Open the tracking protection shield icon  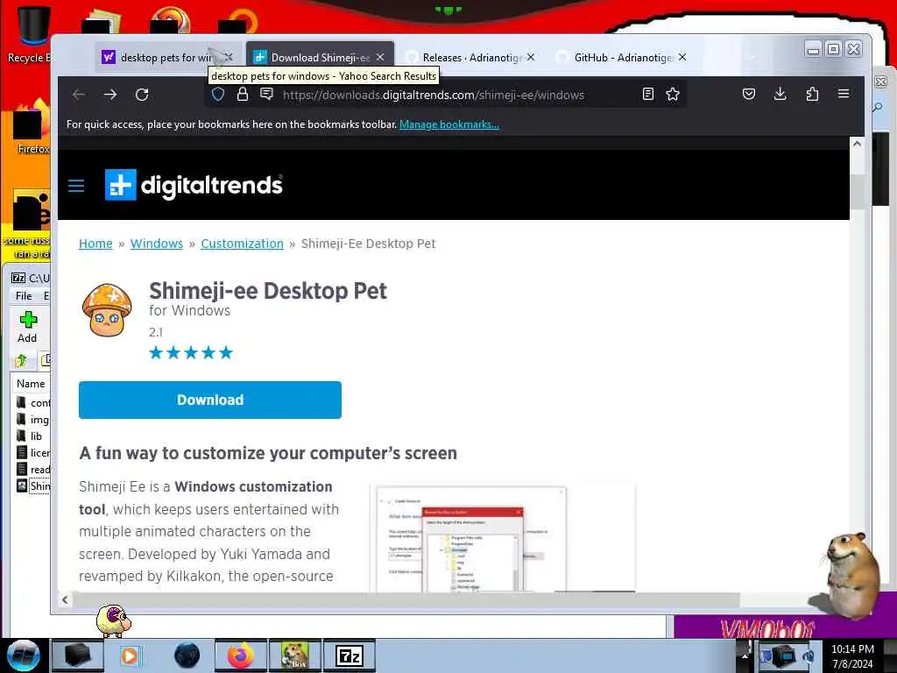pos(218,95)
